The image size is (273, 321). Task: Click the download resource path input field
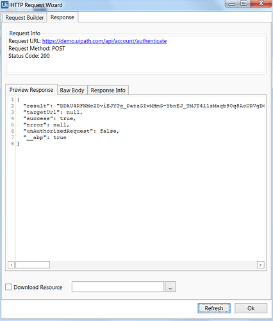tap(118, 287)
